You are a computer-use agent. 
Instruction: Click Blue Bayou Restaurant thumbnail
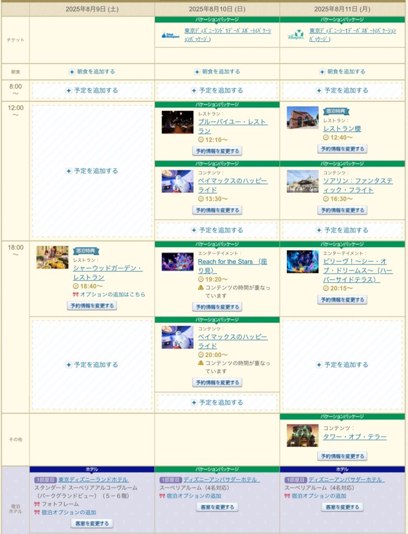177,122
